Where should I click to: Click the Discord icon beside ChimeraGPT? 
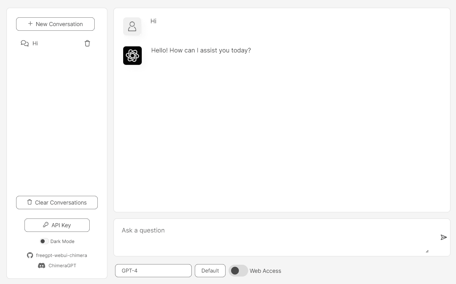click(42, 266)
